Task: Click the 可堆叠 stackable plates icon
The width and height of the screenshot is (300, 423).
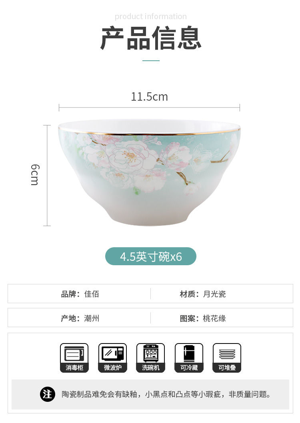Action: (x=227, y=358)
